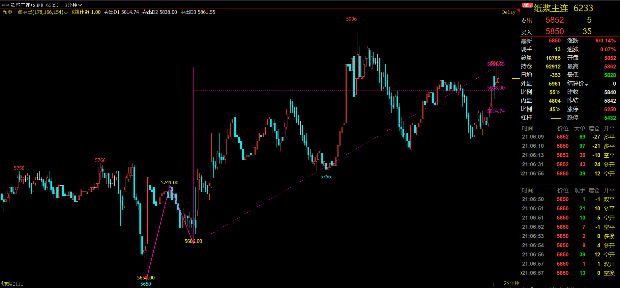The height and width of the screenshot is (288, 620).
Task: Click the 现手 column header in tick list
Action: [x=580, y=190]
